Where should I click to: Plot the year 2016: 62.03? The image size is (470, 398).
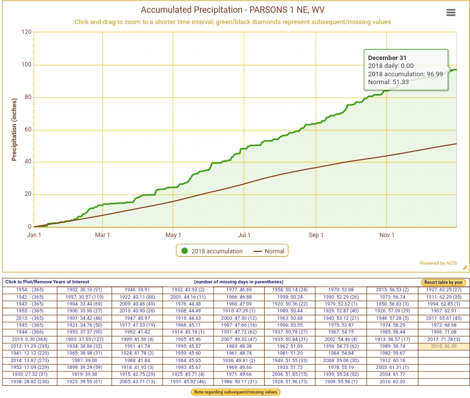[x=391, y=382]
